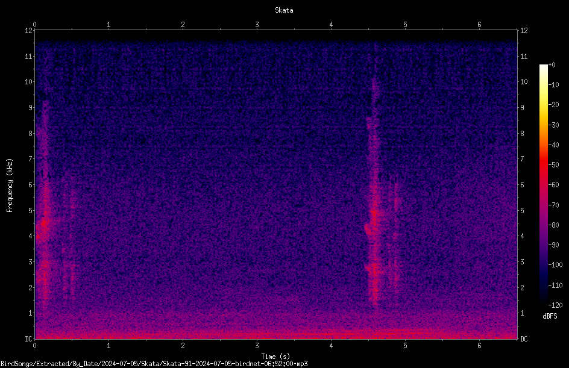Click the "Time (s)" axis label

point(275,357)
